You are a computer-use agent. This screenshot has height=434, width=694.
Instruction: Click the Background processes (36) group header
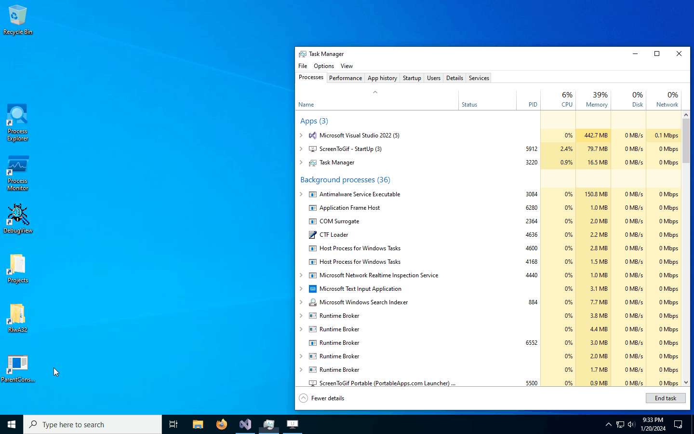tap(345, 180)
